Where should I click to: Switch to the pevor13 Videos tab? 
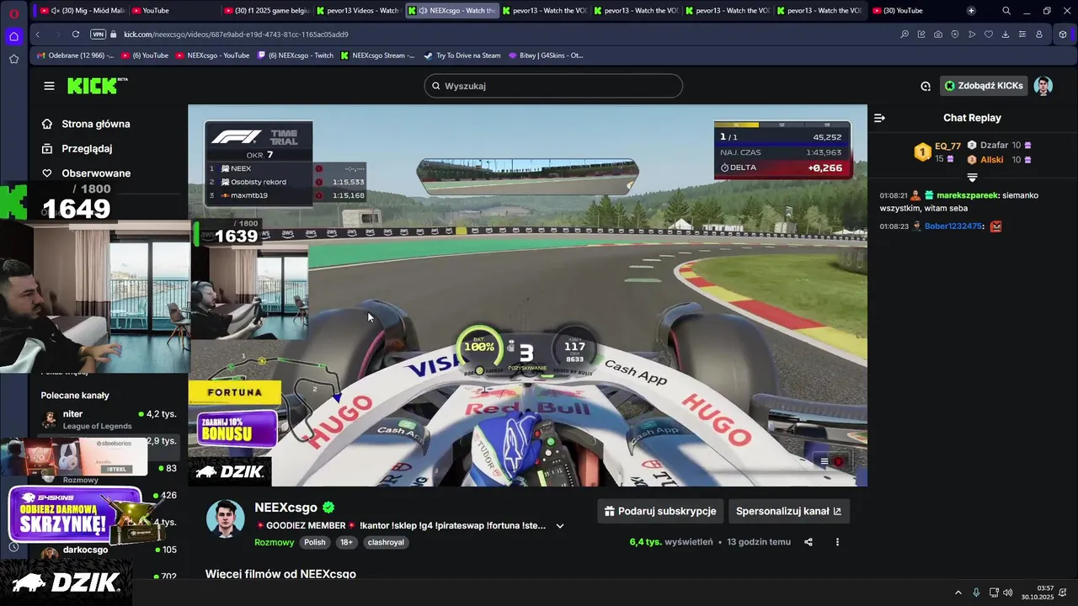click(358, 11)
